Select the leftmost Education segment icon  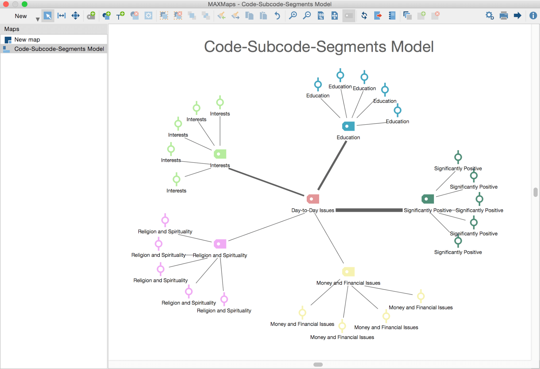pyautogui.click(x=318, y=84)
